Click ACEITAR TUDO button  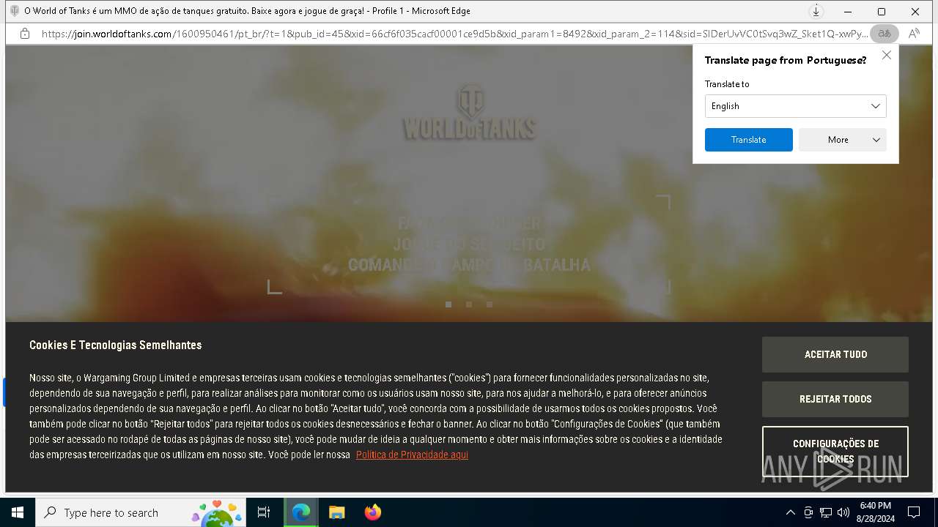[x=835, y=354]
